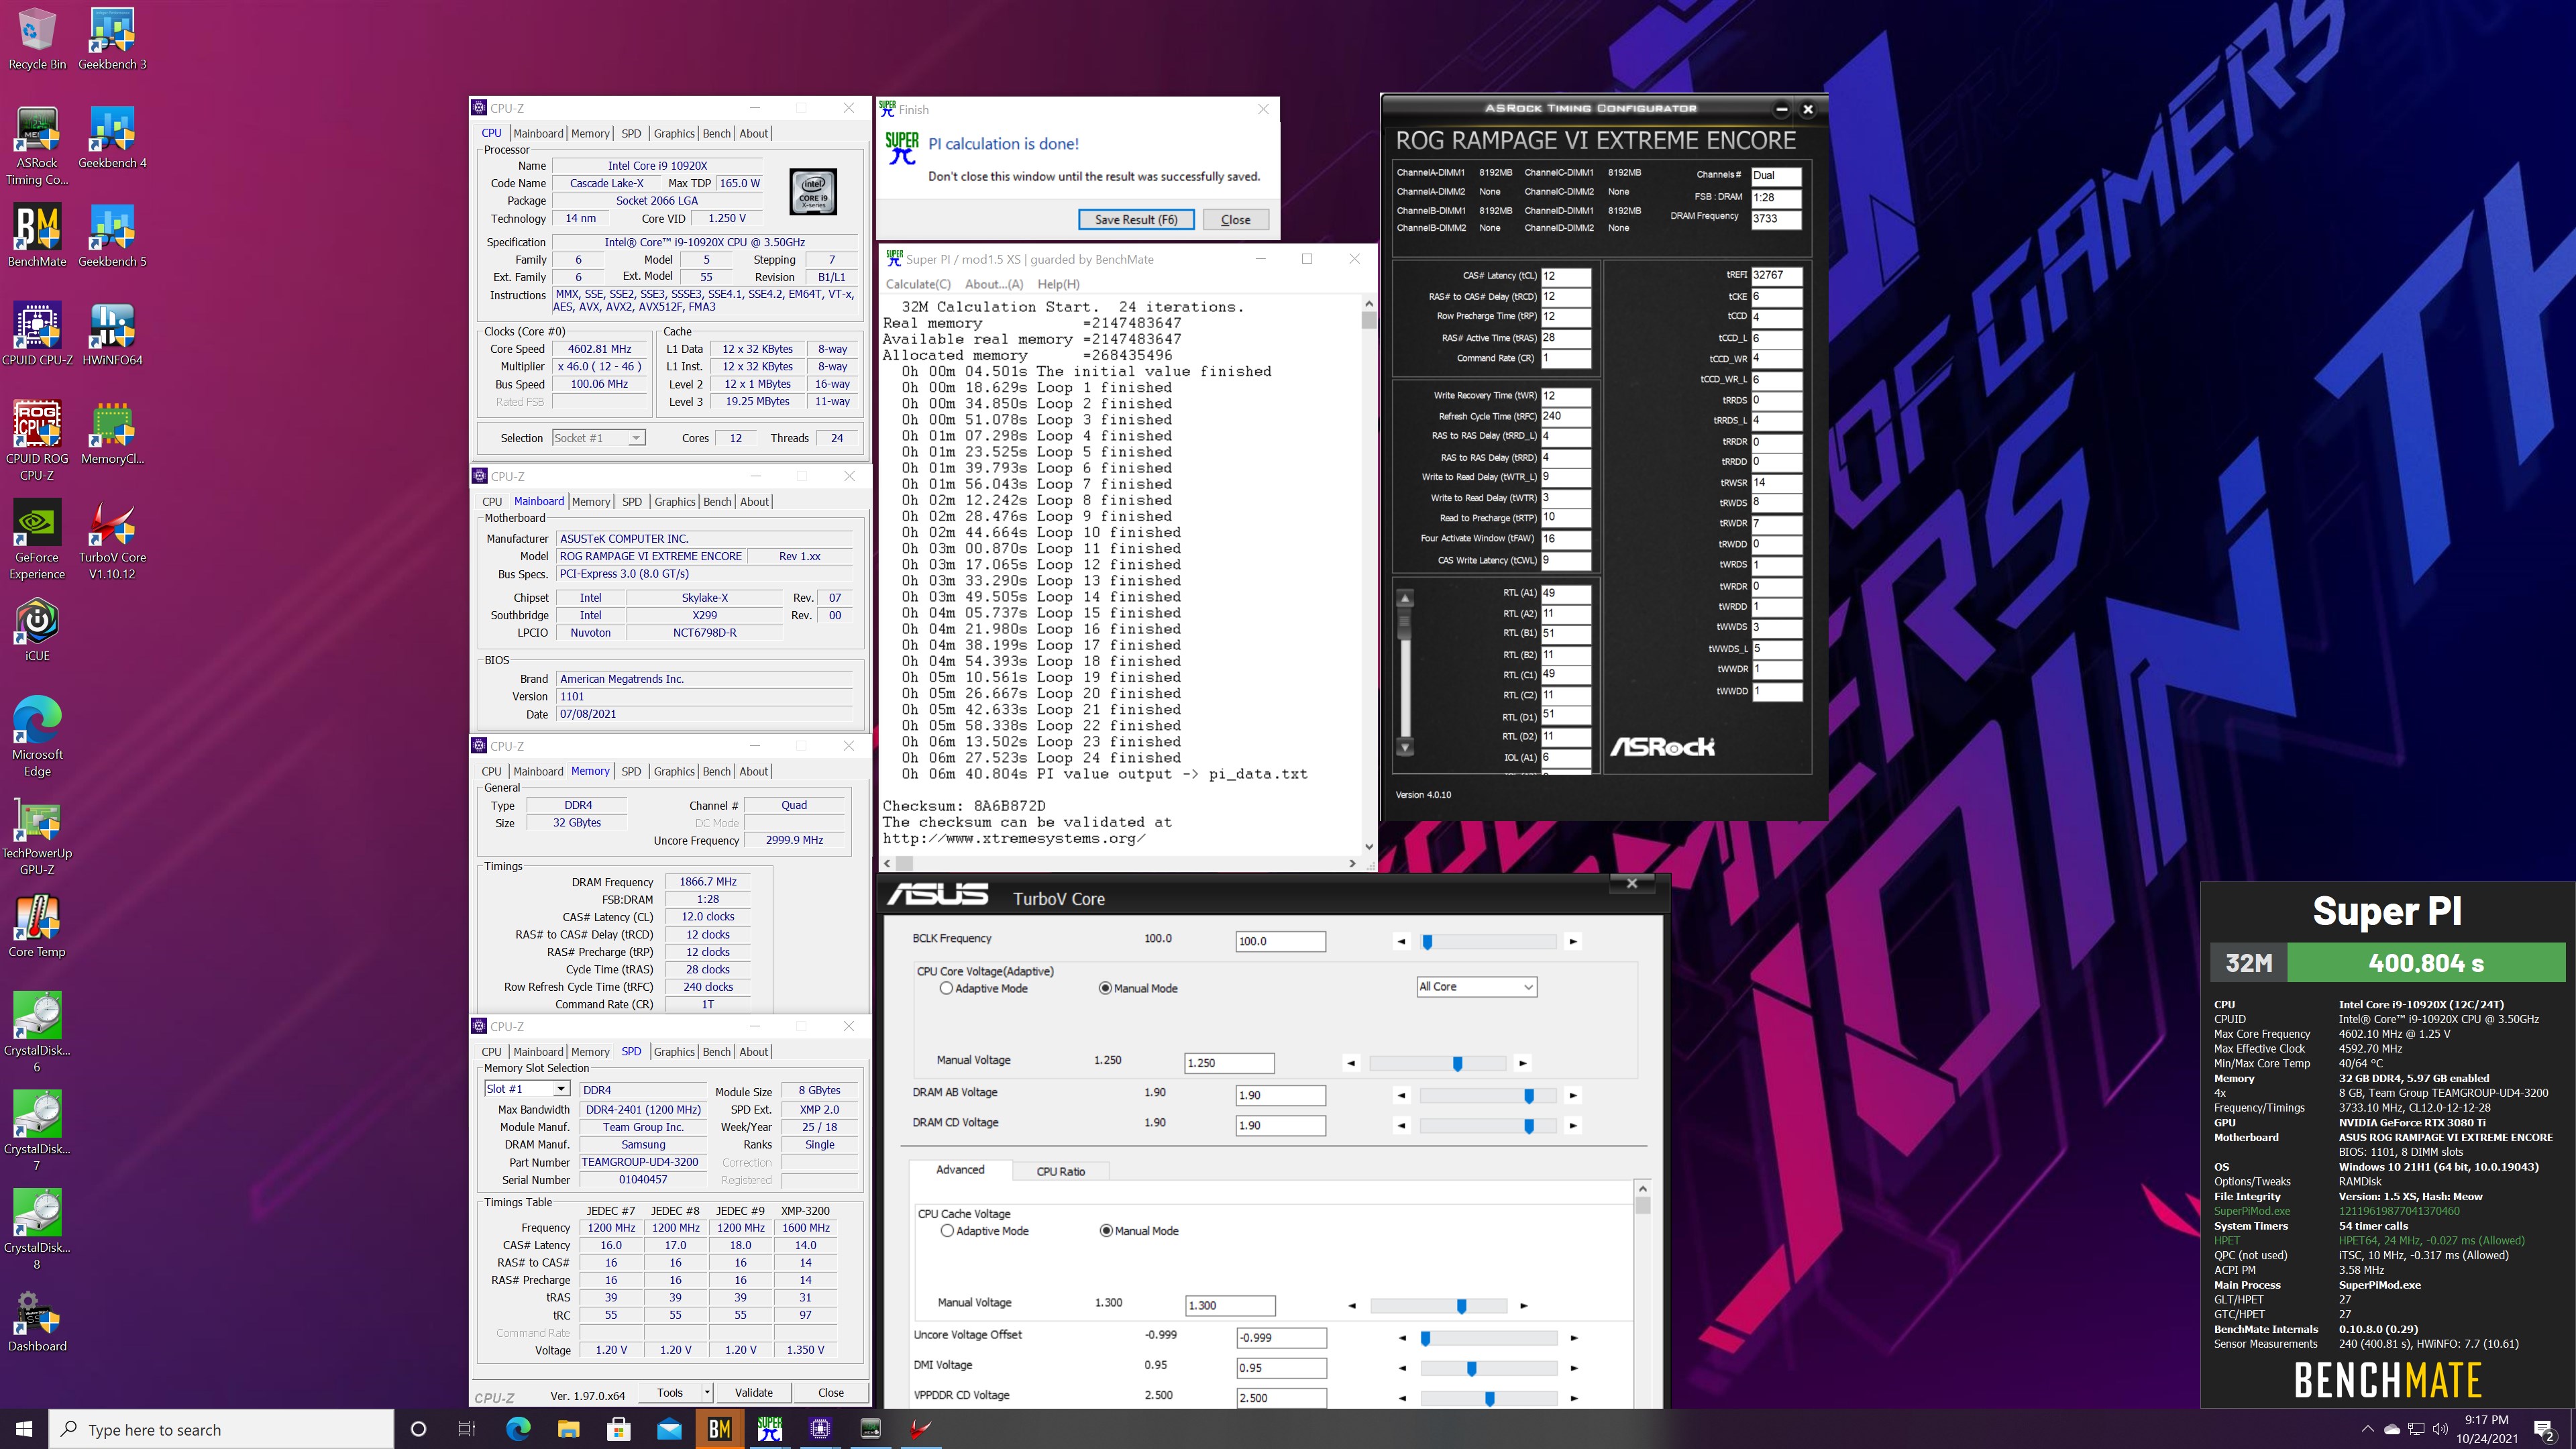Open CrystalDisk 7 desktop shortcut
This screenshot has height=1449, width=2576.
[37, 1131]
